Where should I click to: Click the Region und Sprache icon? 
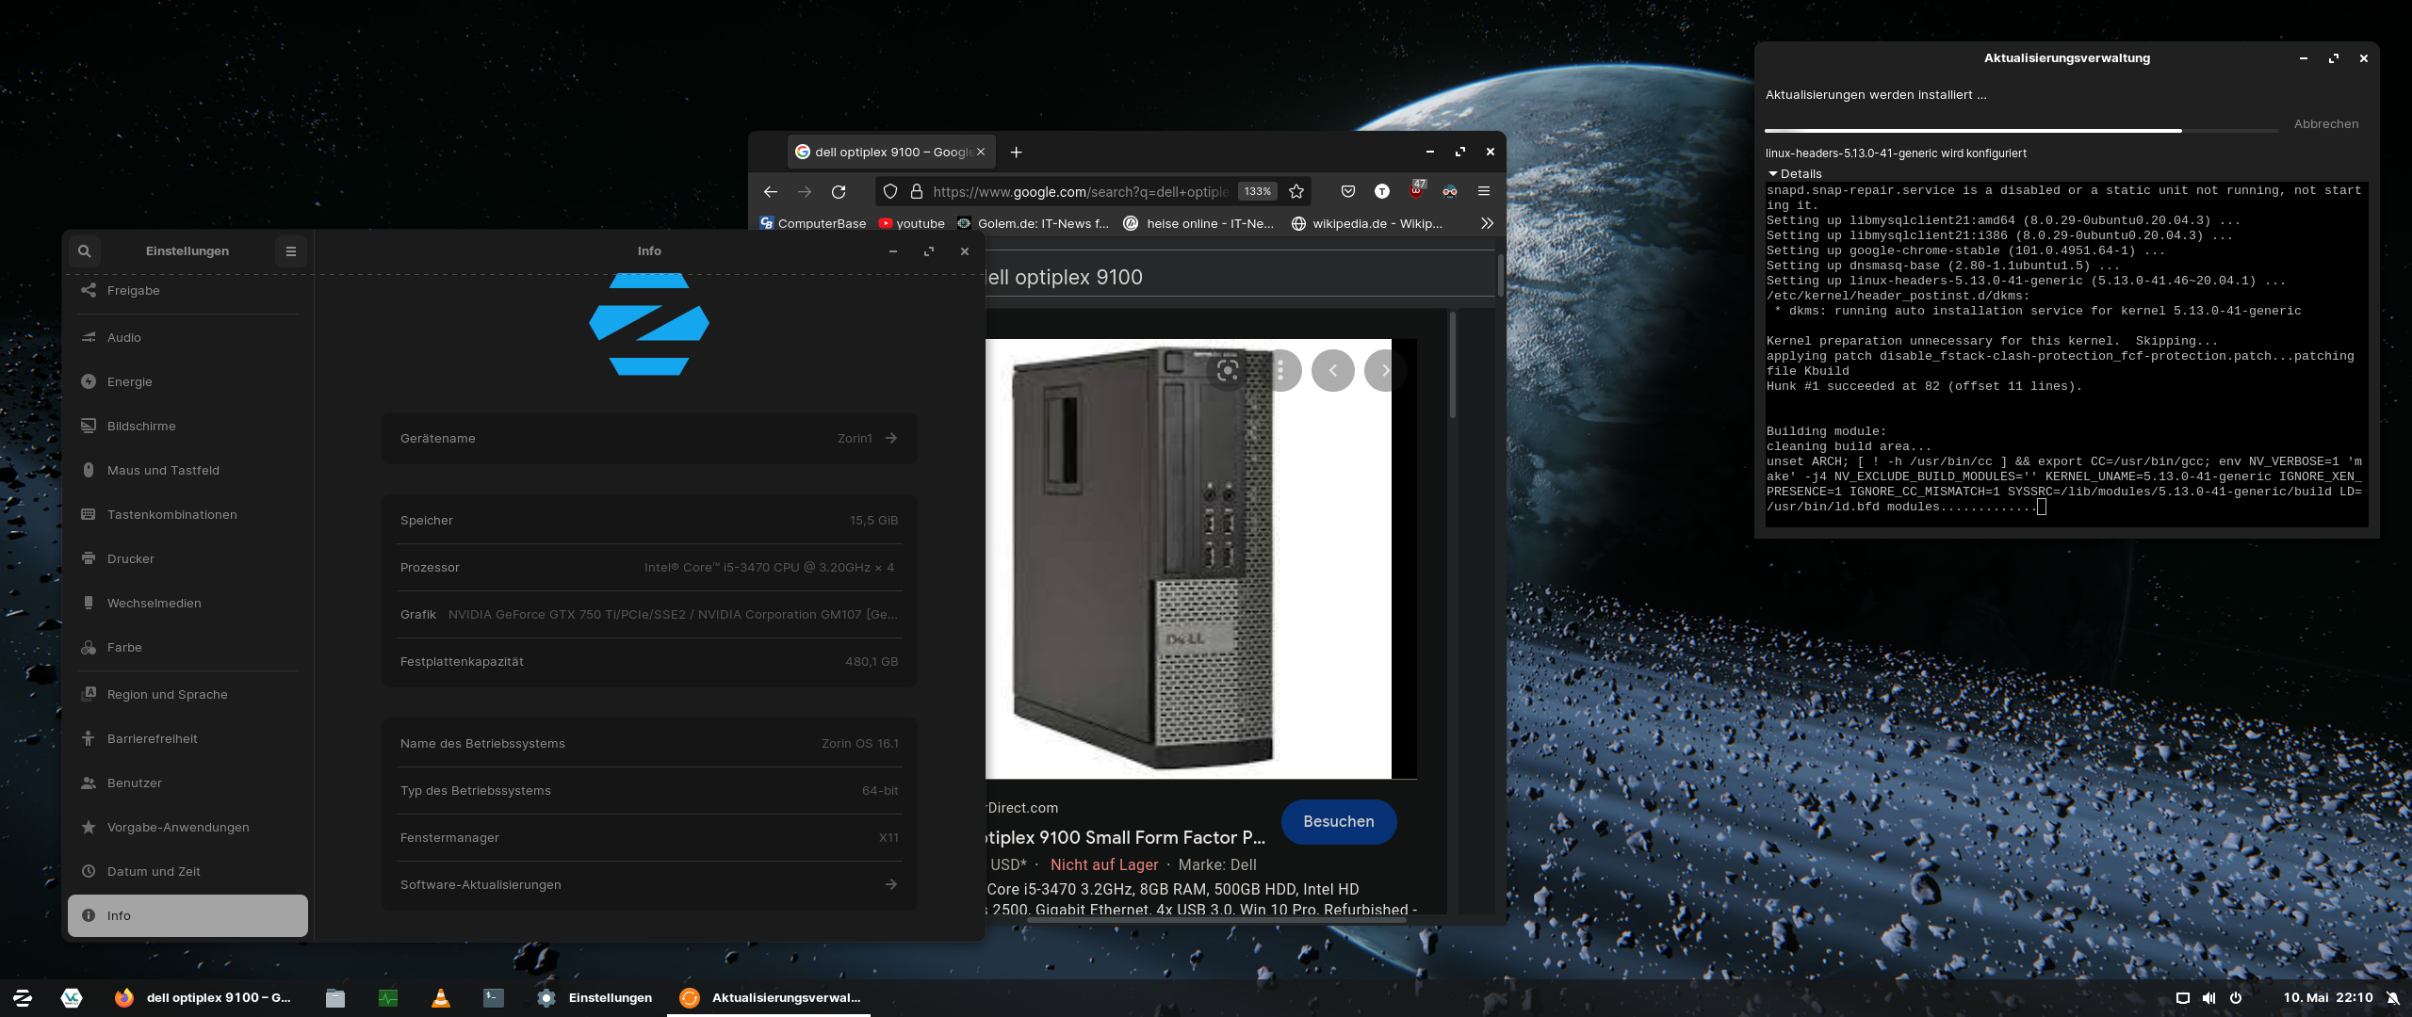click(89, 695)
